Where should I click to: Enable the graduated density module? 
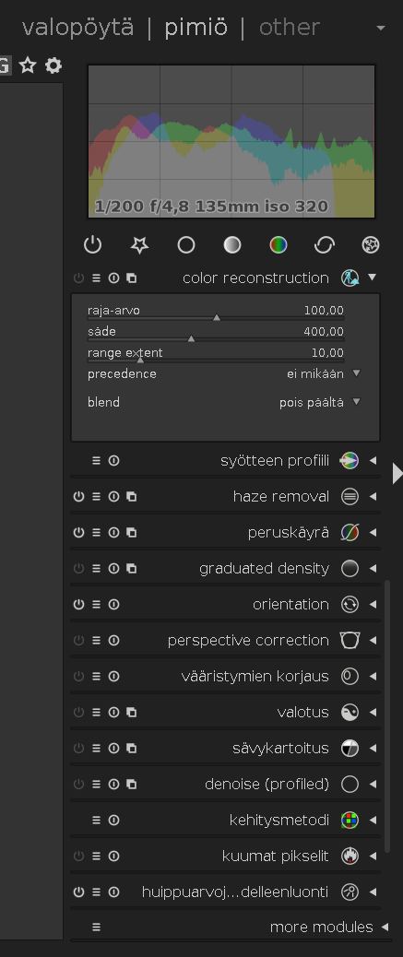coord(78,568)
